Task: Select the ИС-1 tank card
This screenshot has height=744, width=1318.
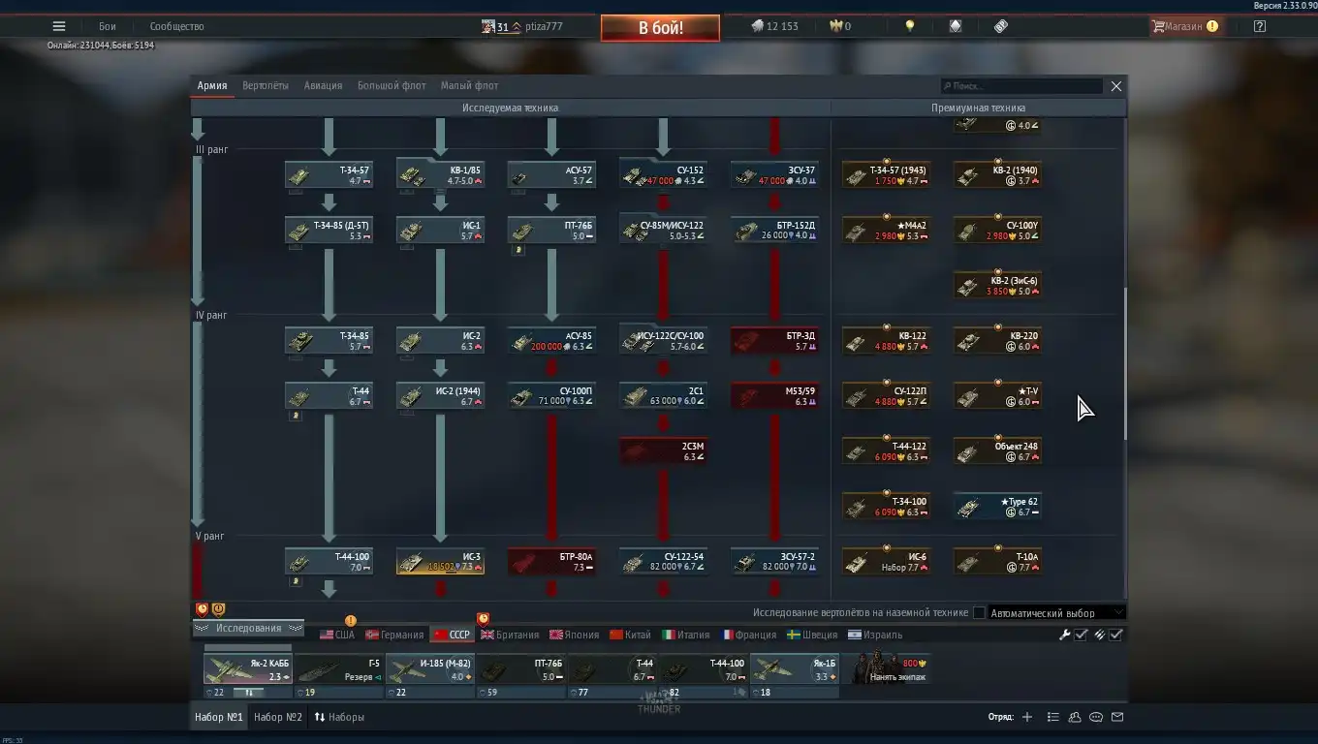Action: pos(441,231)
